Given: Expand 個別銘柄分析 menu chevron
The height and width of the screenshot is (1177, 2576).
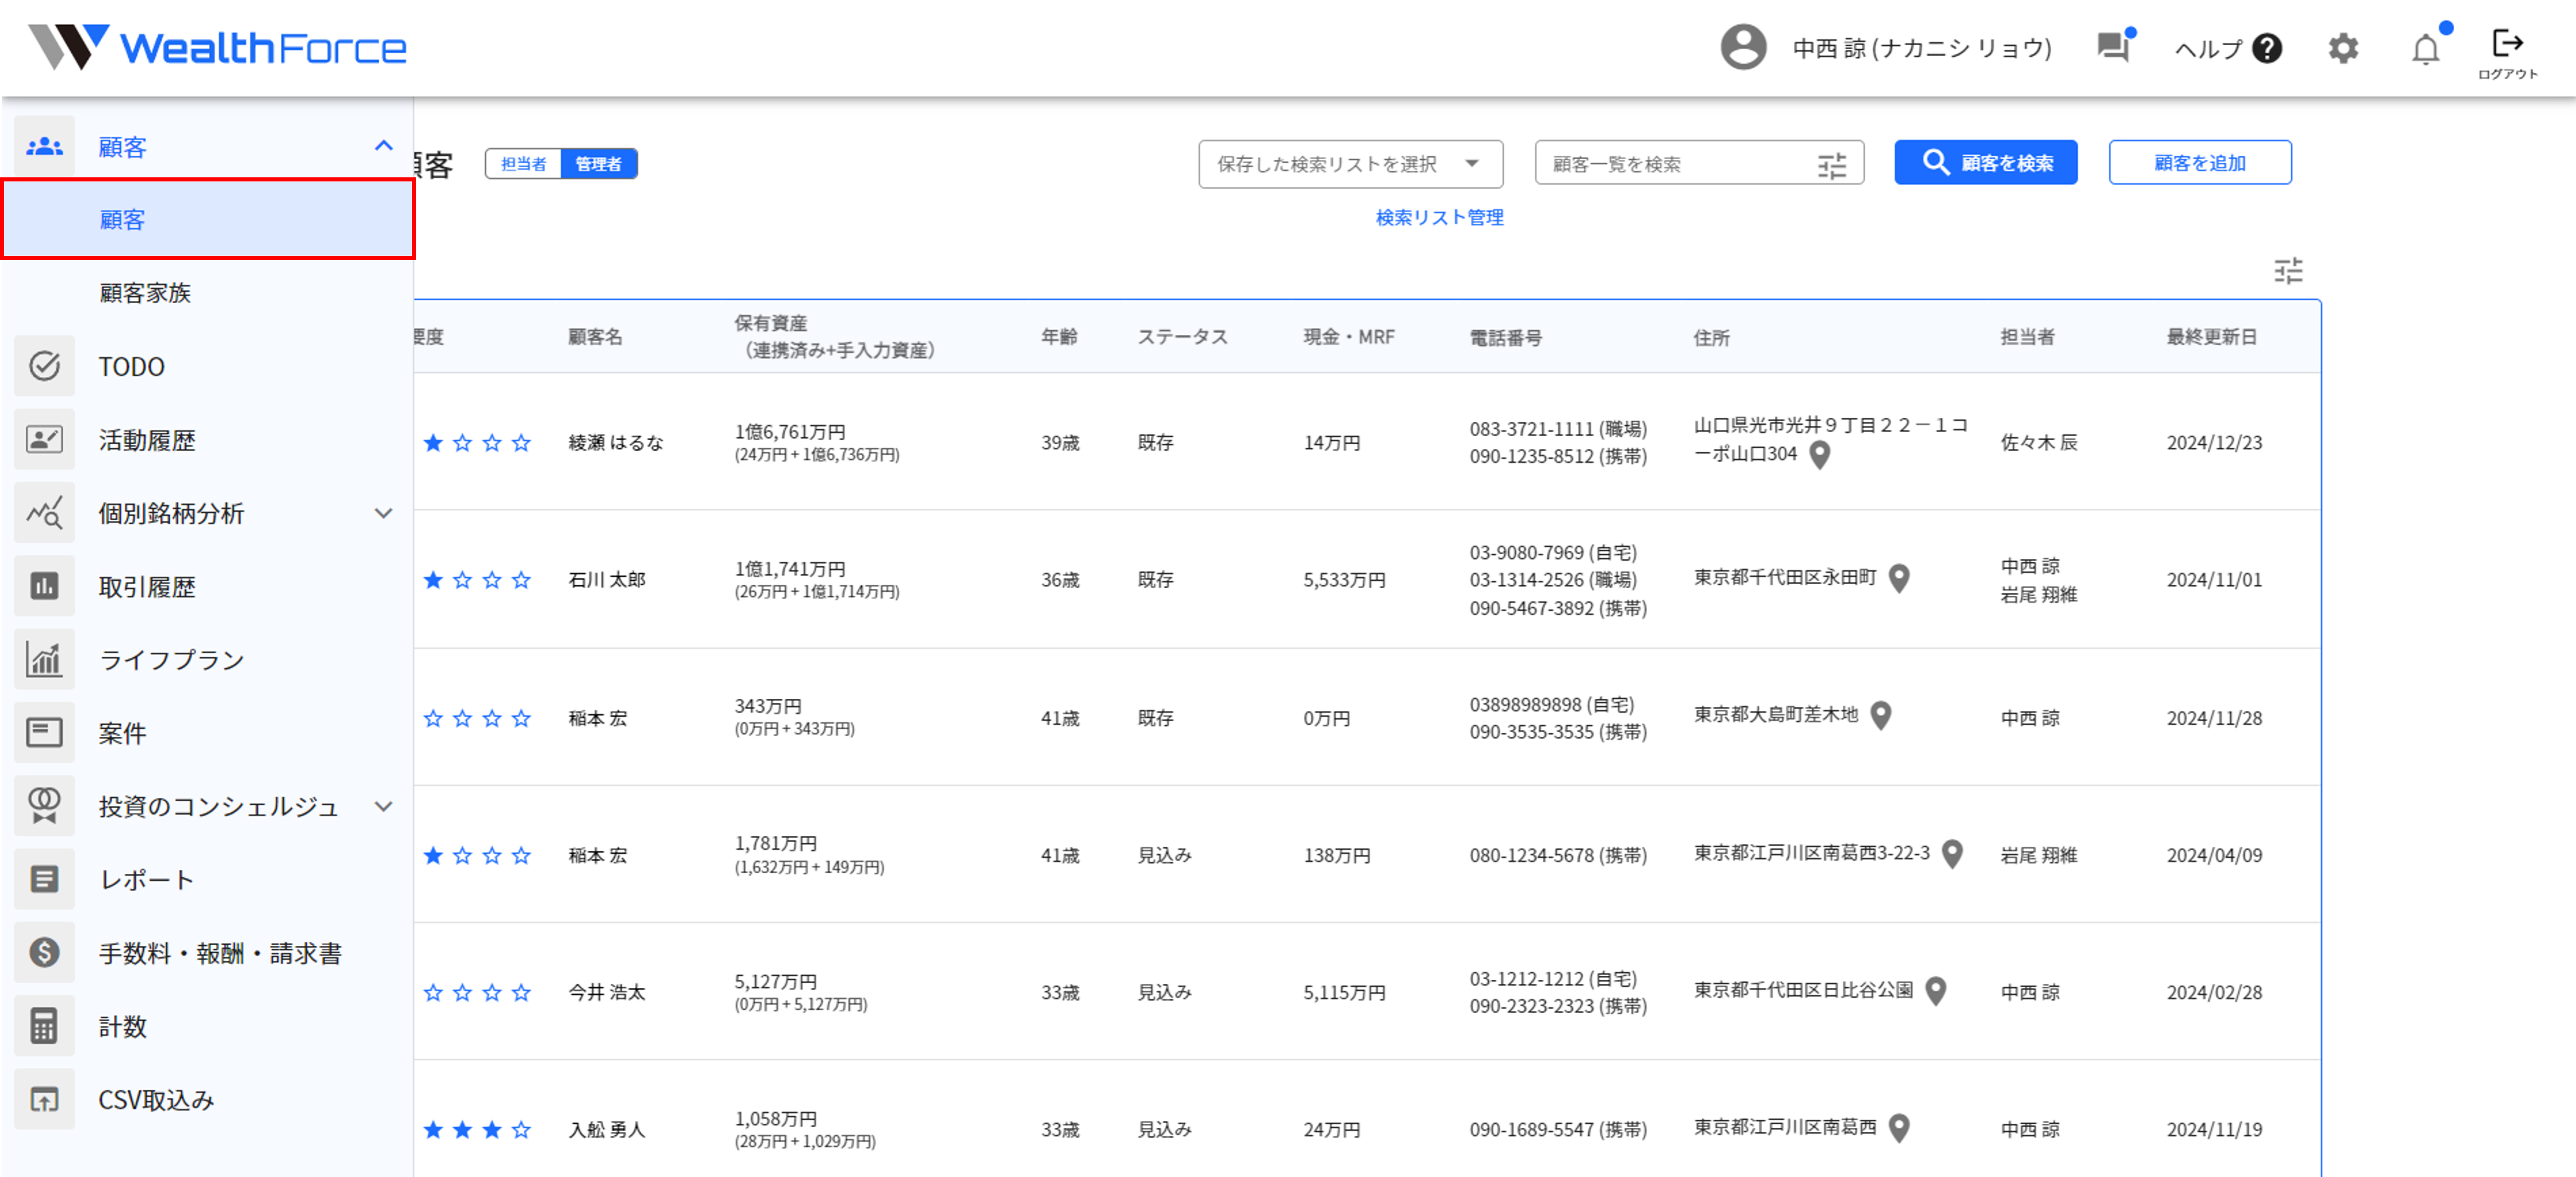Looking at the screenshot, I should click(x=383, y=513).
